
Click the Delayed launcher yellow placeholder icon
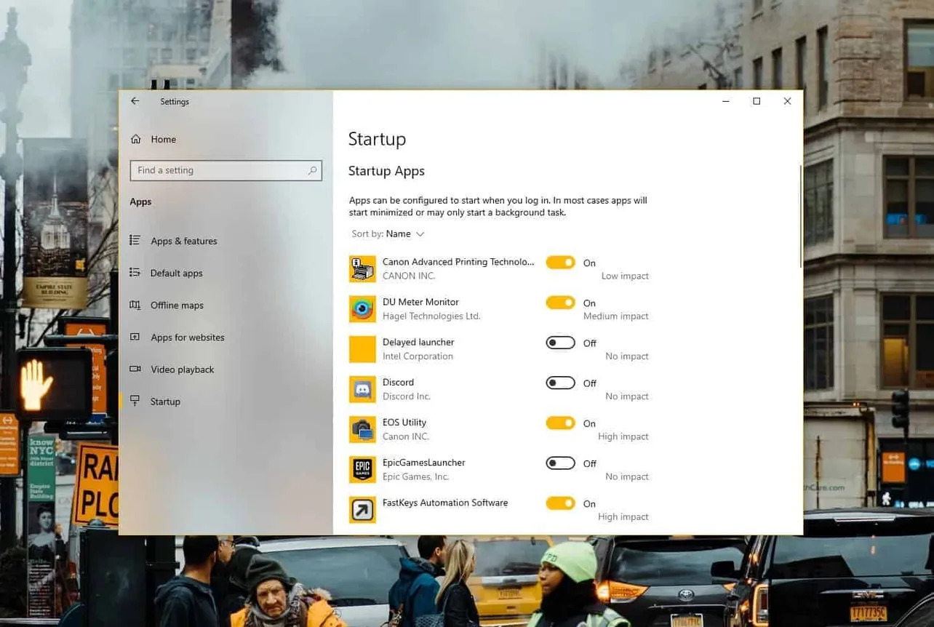coord(363,349)
